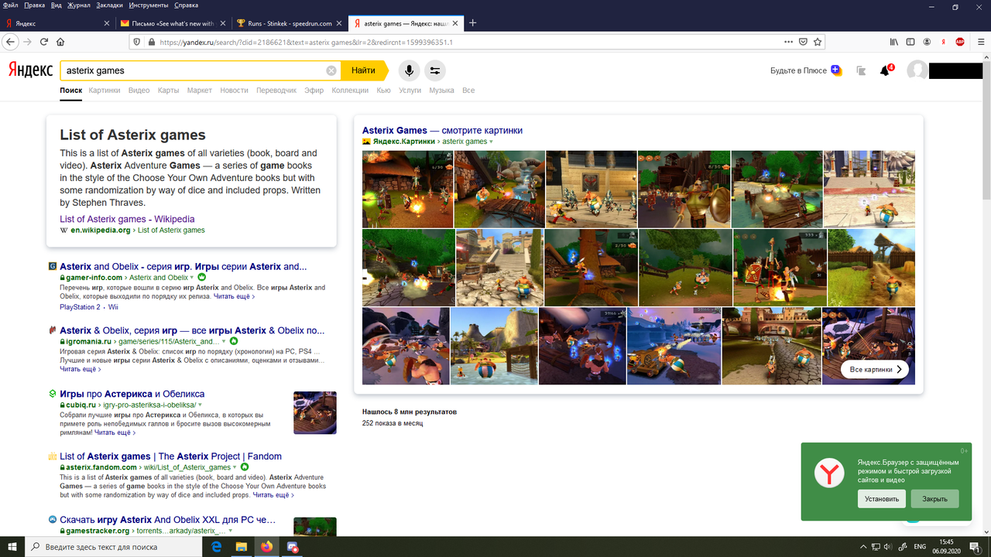
Task: Start voice search with the microphone icon
Action: [x=409, y=70]
